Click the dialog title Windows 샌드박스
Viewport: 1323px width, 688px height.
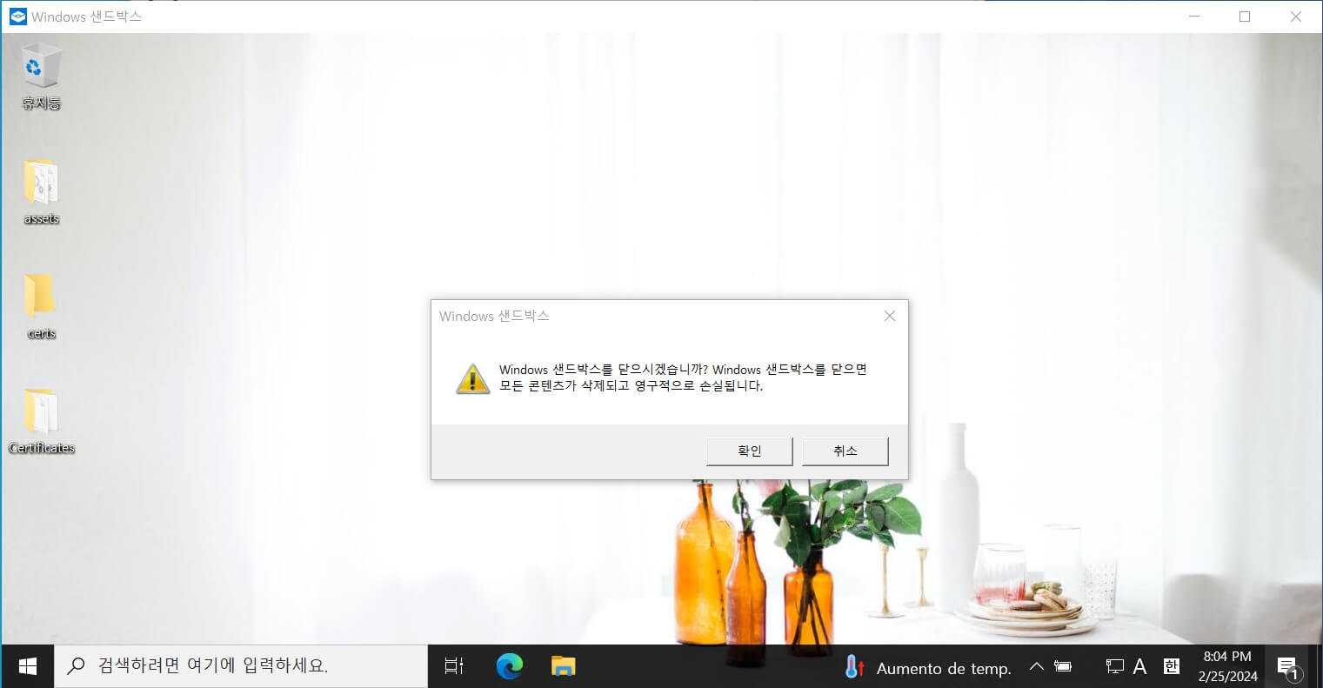pos(494,316)
